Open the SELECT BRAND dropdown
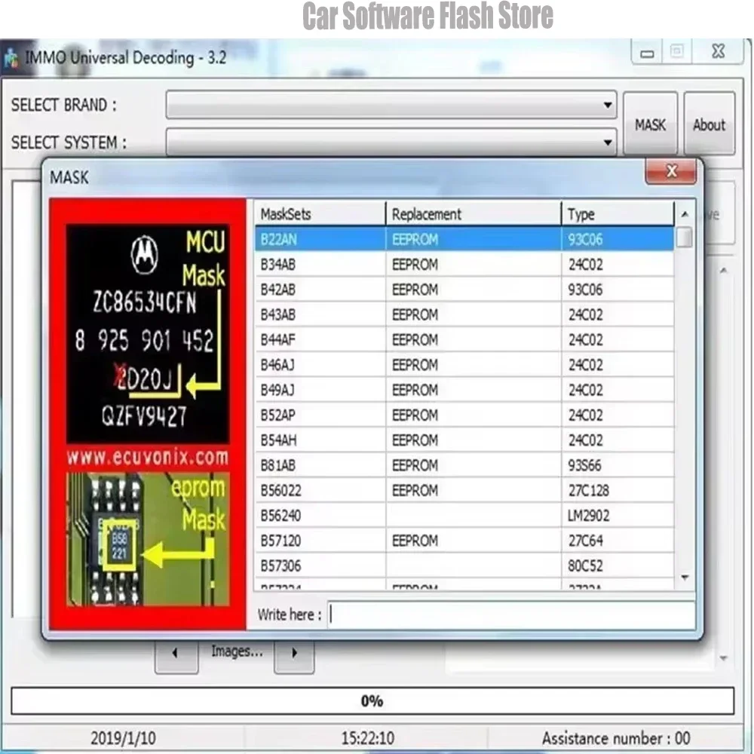 click(391, 104)
